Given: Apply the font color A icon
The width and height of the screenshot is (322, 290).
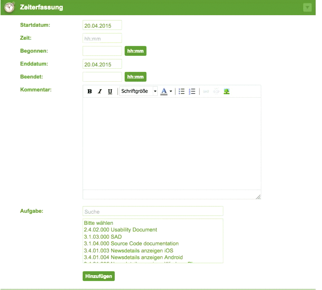Looking at the screenshot, I should pos(164,91).
